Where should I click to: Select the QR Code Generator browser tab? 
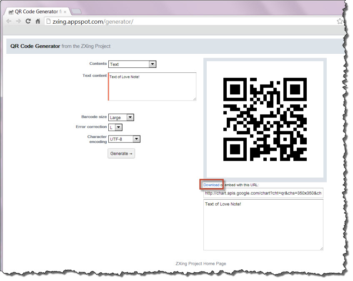(38, 12)
